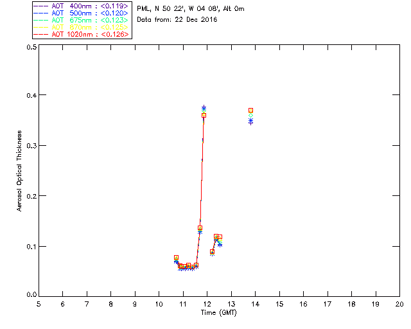
Task: Click the 'Time (GMT)' x-axis title
Action: (x=218, y=313)
